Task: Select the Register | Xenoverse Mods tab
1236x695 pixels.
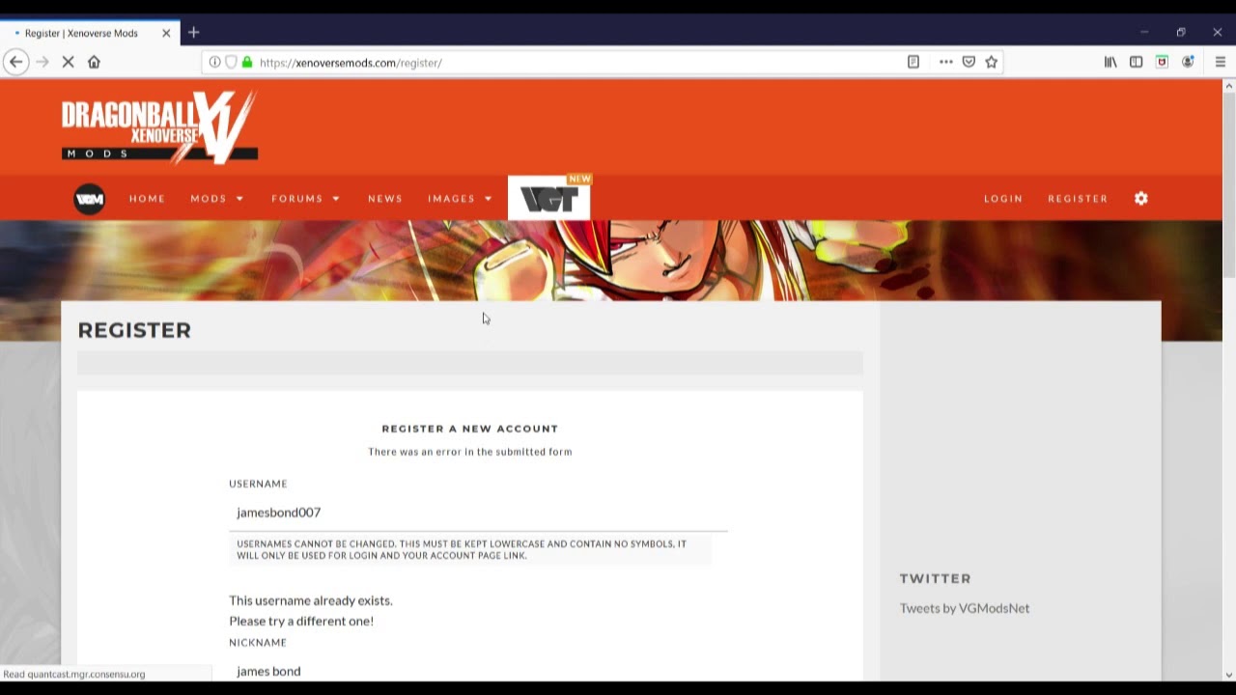Action: (90, 33)
